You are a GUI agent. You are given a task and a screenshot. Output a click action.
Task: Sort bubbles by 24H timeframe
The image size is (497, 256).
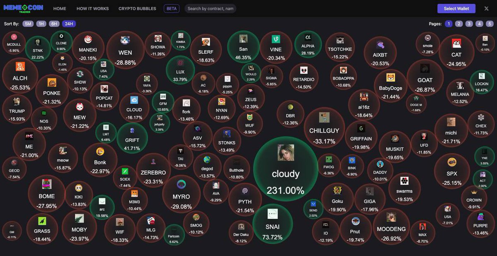tap(69, 24)
